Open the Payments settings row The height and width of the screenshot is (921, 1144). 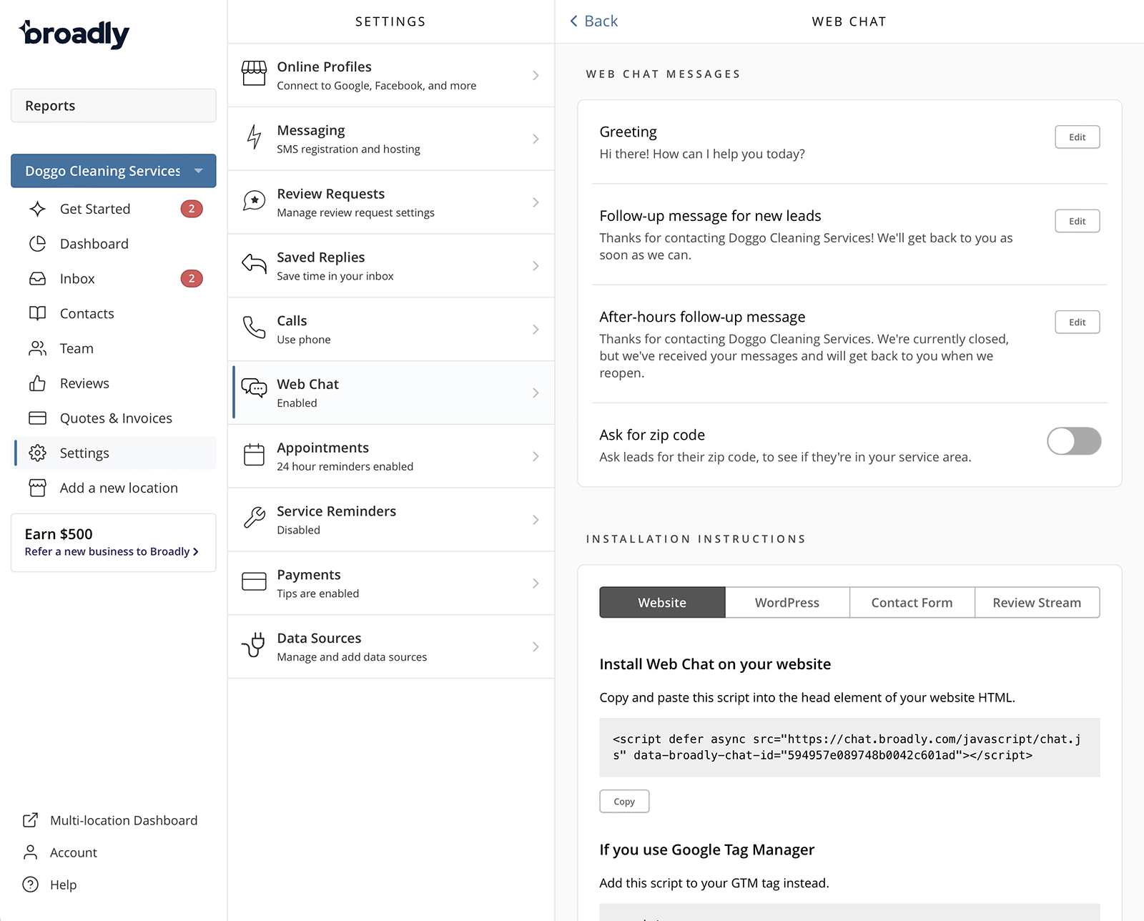coord(391,583)
